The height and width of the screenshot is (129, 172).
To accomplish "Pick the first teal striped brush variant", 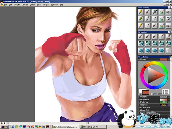I will (141, 43).
